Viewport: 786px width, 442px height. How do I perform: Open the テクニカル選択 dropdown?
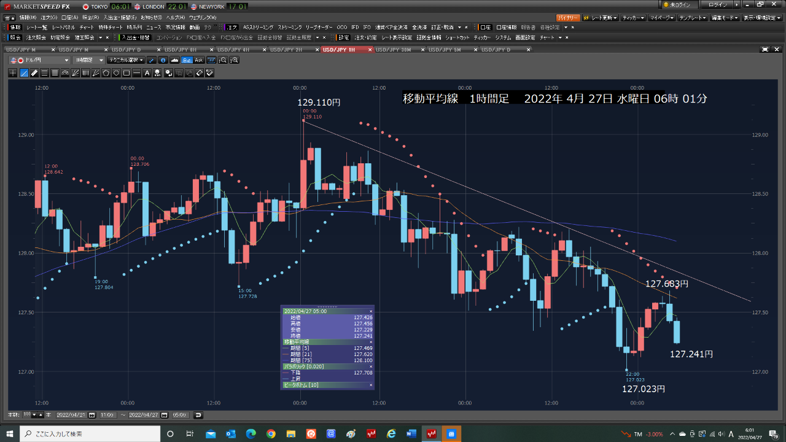point(125,60)
